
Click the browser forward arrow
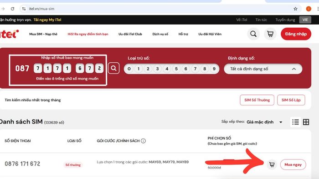click(x=3, y=9)
